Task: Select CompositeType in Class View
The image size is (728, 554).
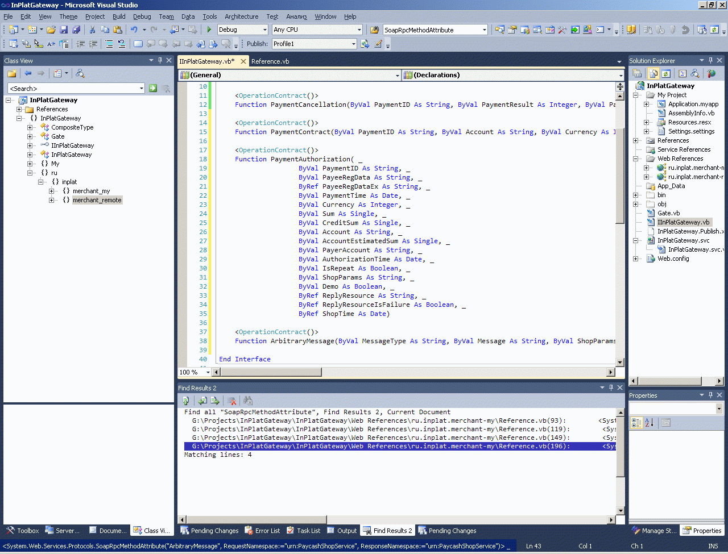Action: pos(72,127)
